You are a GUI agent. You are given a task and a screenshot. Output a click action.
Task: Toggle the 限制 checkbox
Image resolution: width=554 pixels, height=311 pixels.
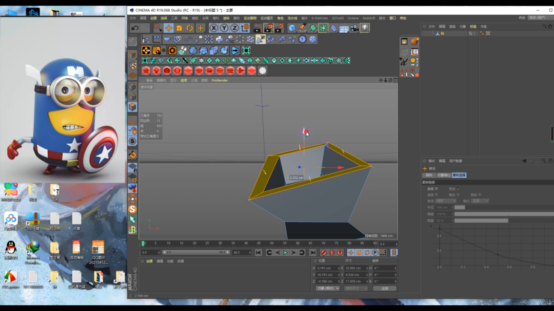click(480, 195)
